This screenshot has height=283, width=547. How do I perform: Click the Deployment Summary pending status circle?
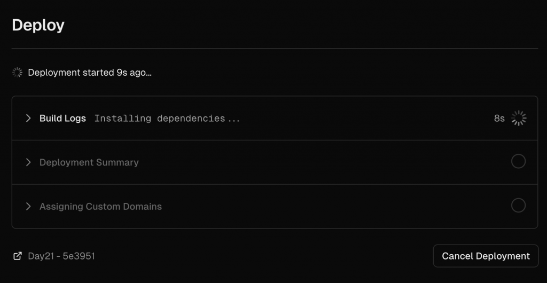click(x=518, y=161)
